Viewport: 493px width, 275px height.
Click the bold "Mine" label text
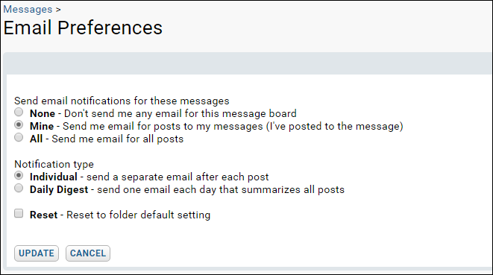pos(42,127)
